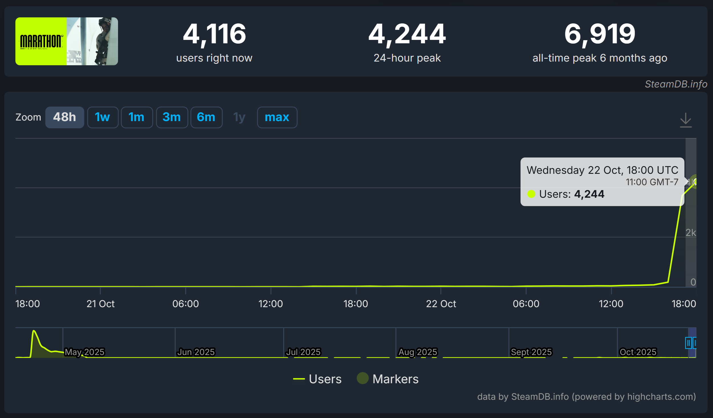Click the May 2025 peak in navigator
713x418 pixels.
(34, 332)
